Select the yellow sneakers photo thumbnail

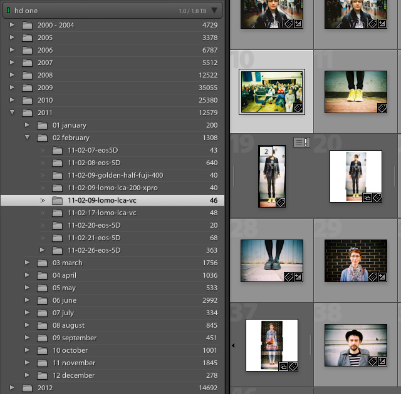point(356,92)
